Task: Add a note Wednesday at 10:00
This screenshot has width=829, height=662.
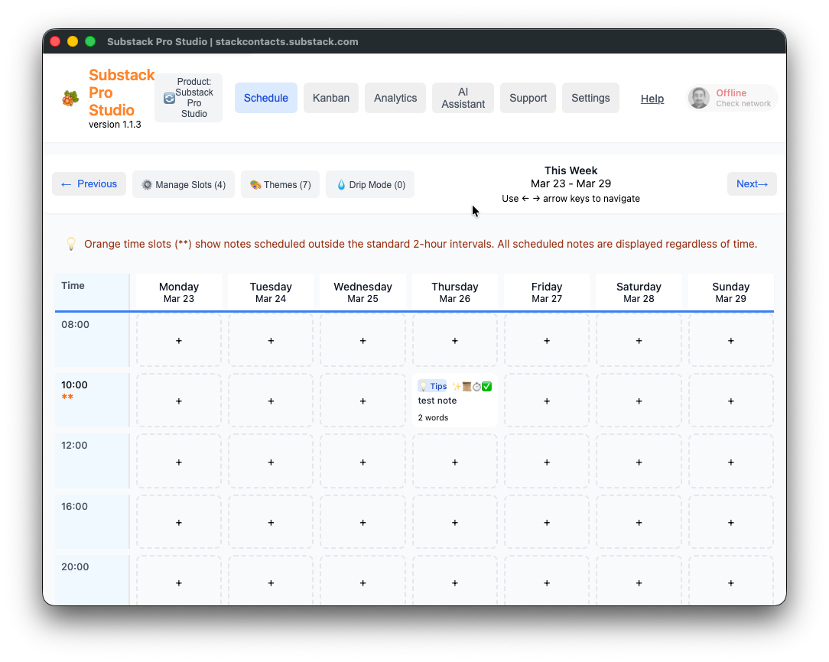Action: pyautogui.click(x=362, y=401)
